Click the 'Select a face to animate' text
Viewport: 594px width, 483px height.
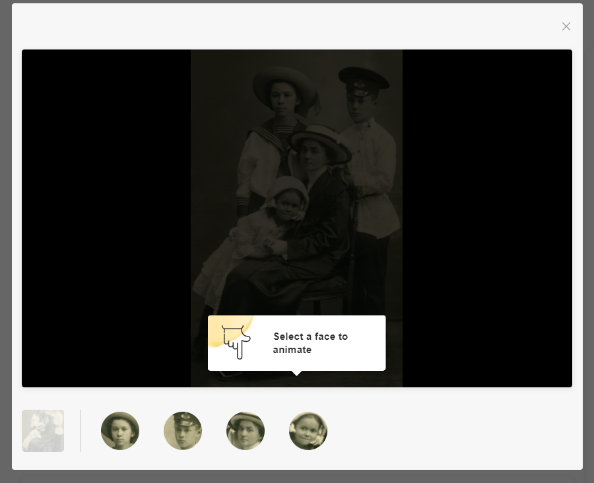[310, 343]
